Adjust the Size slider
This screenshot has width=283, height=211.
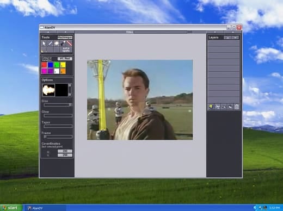point(58,105)
